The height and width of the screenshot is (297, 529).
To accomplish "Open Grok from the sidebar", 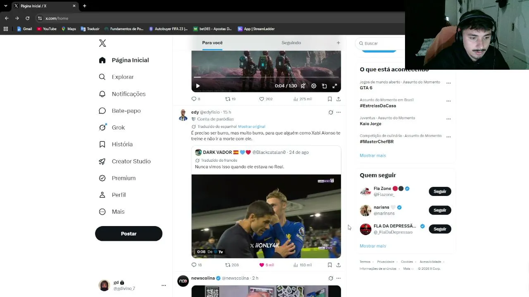I will click(x=112, y=127).
